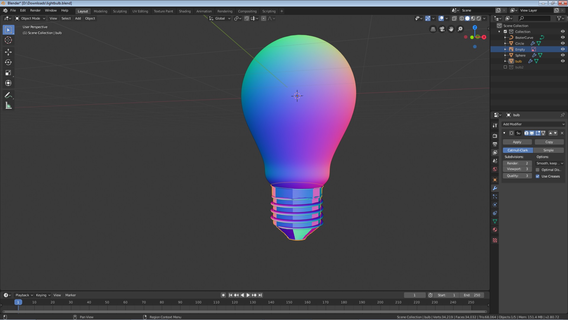This screenshot has height=320, width=568.
Task: Uncheck the Use Creases checkbox
Action: (x=538, y=176)
